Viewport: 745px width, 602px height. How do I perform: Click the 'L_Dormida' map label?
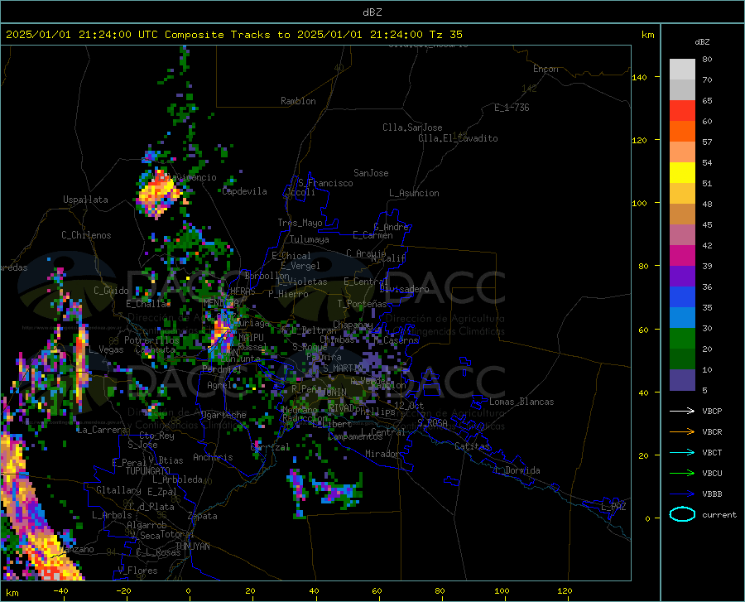click(x=517, y=470)
